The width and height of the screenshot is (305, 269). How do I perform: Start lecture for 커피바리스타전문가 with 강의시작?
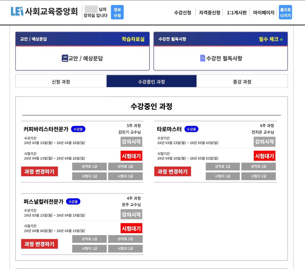pos(131,142)
